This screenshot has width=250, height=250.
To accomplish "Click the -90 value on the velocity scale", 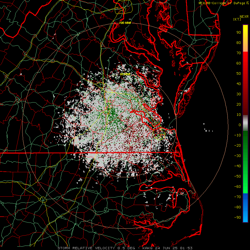I will (237, 217).
